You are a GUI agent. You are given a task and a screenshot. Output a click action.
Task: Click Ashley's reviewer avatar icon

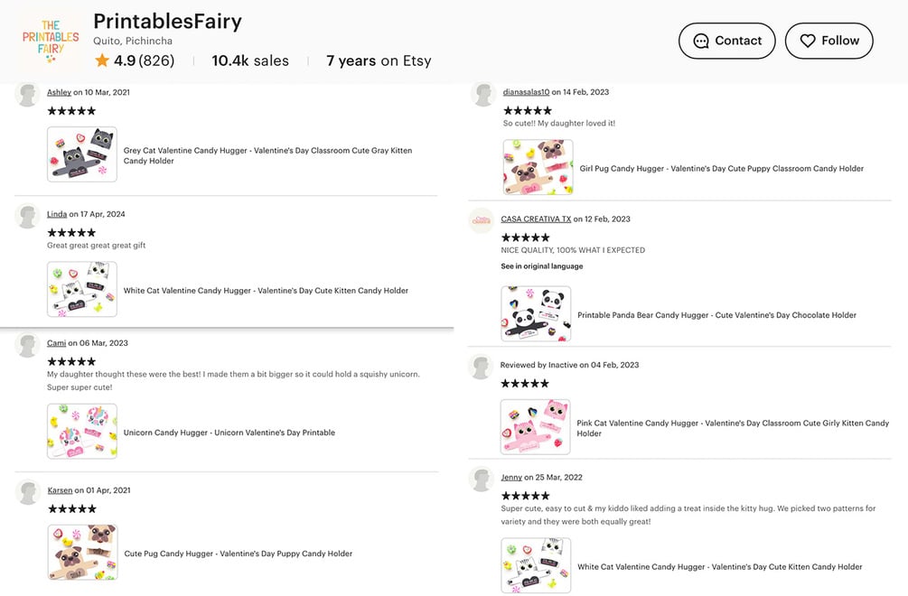pos(29,94)
